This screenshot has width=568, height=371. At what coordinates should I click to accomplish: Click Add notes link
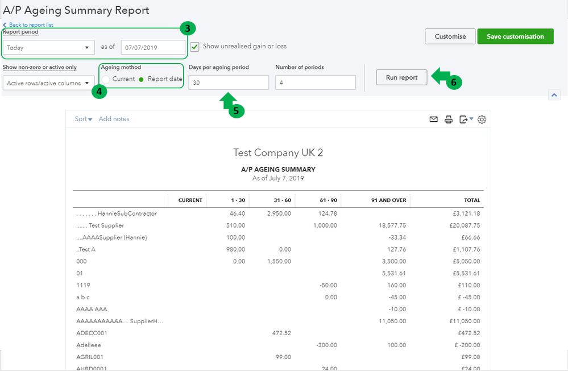coord(114,119)
